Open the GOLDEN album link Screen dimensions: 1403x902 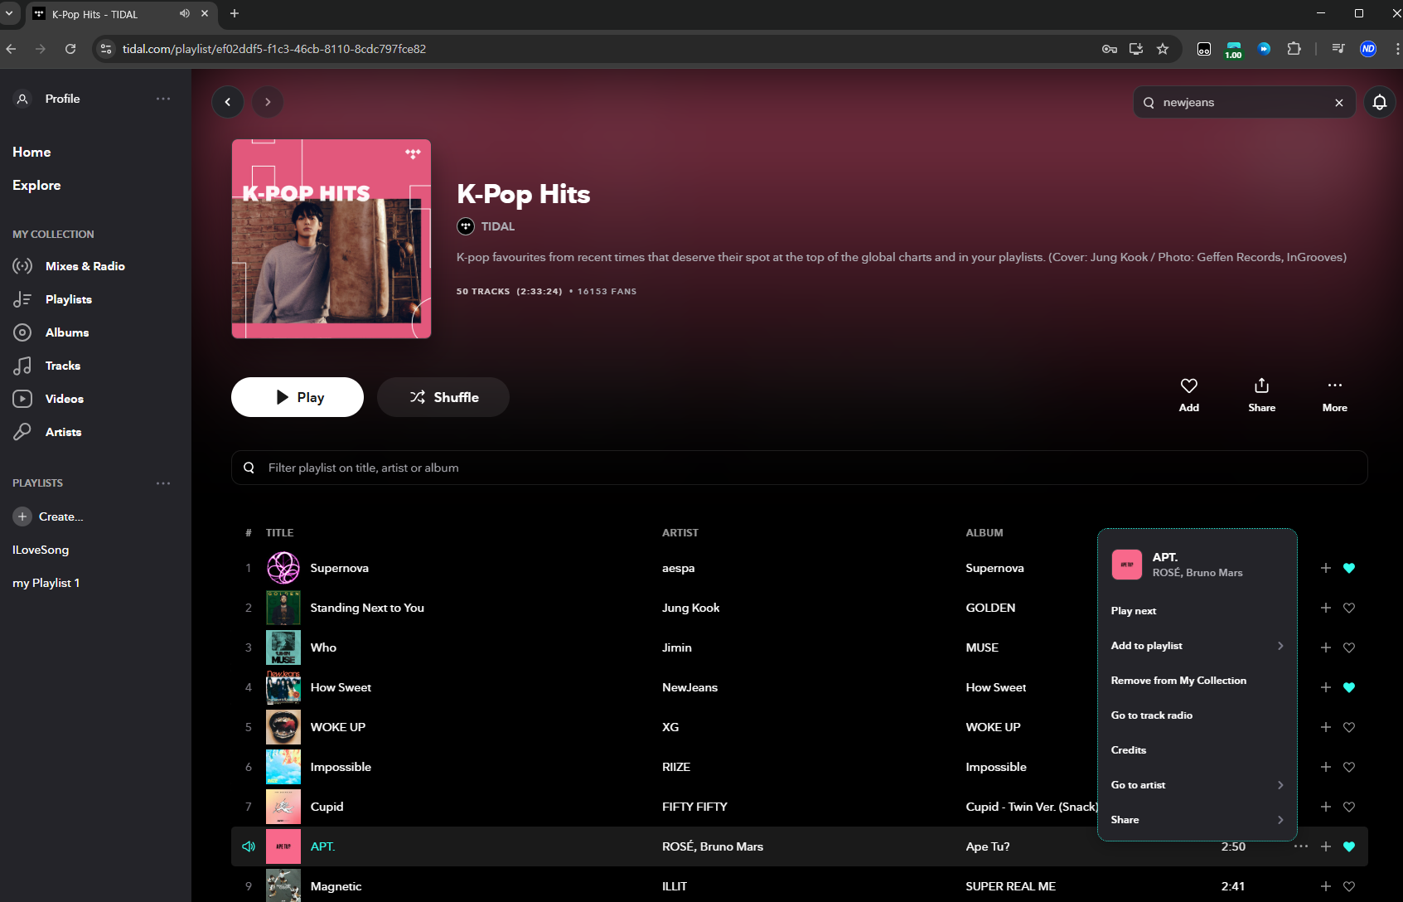[x=990, y=608]
